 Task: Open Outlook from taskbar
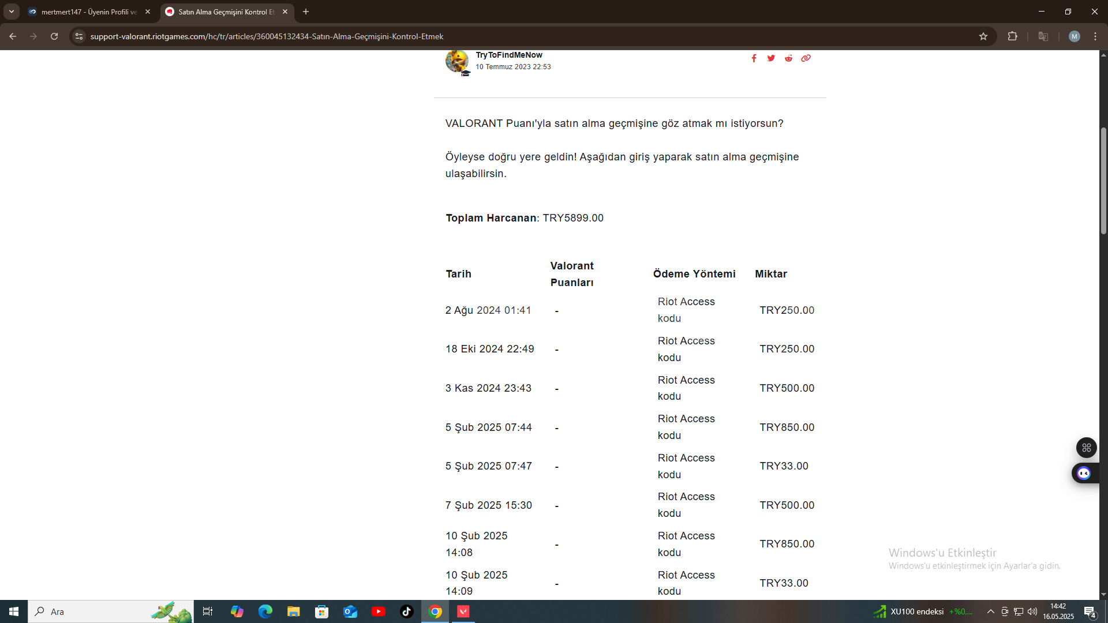click(x=350, y=611)
